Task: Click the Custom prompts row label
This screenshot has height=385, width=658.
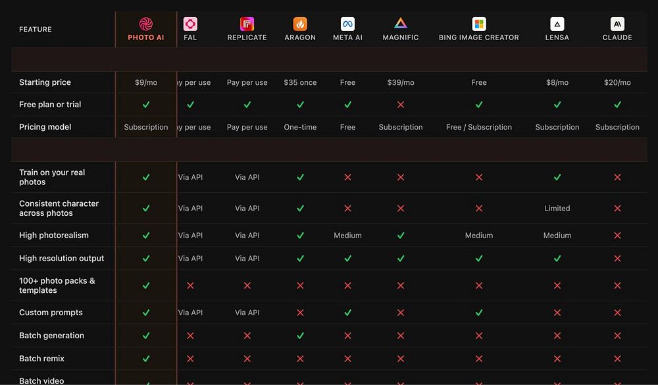Action: 51,313
